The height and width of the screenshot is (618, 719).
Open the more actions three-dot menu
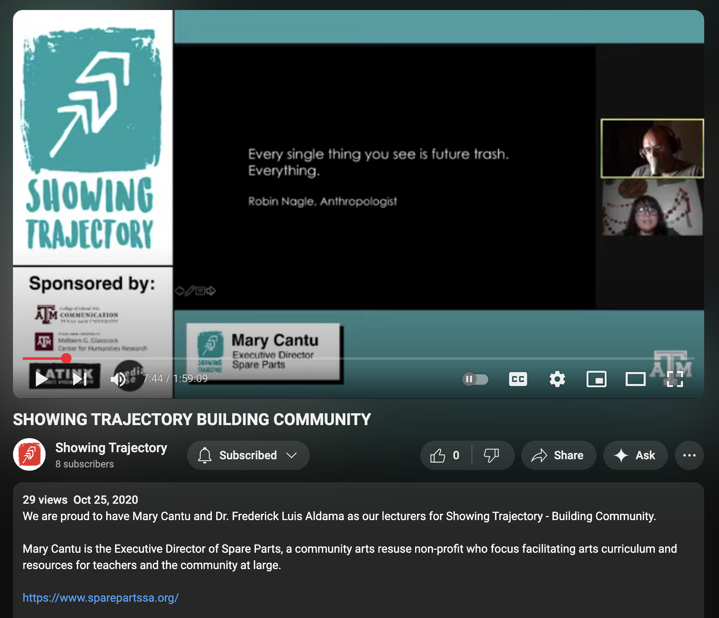click(x=689, y=456)
